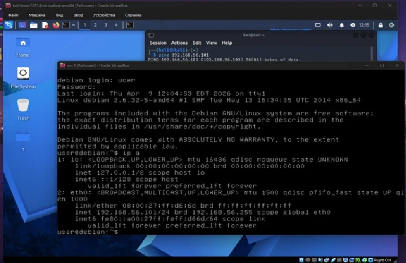This screenshot has height=263, width=406.
Task: Click the display settings tray icon
Action: click(x=318, y=25)
